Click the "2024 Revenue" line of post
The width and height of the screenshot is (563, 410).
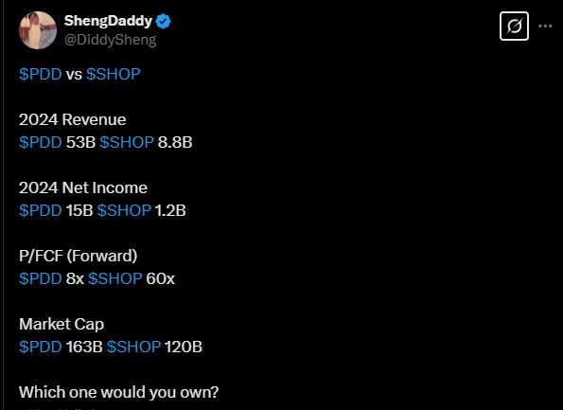[x=72, y=119]
